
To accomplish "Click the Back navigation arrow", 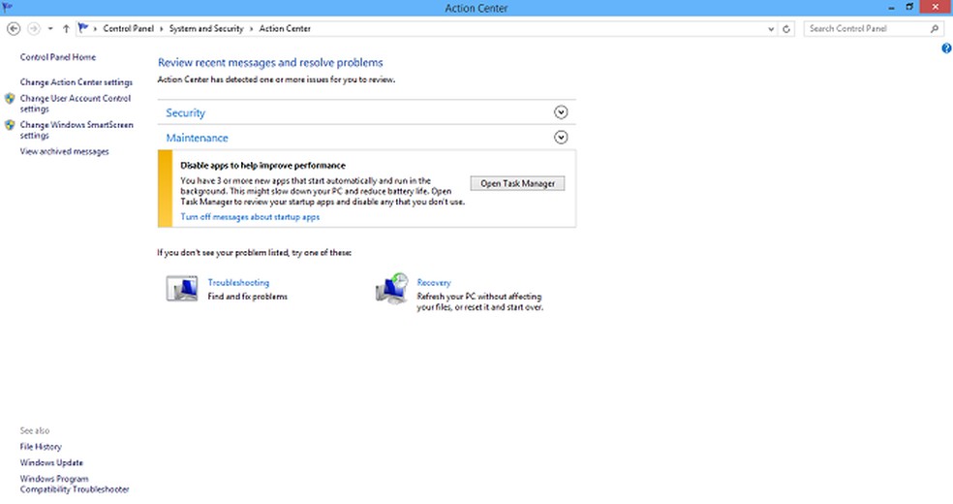I will click(14, 28).
